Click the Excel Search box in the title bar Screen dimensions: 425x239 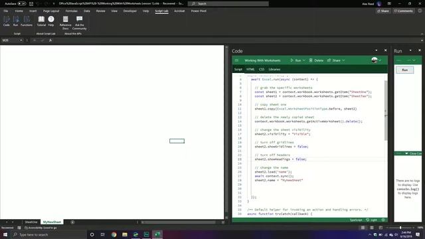[228, 3]
